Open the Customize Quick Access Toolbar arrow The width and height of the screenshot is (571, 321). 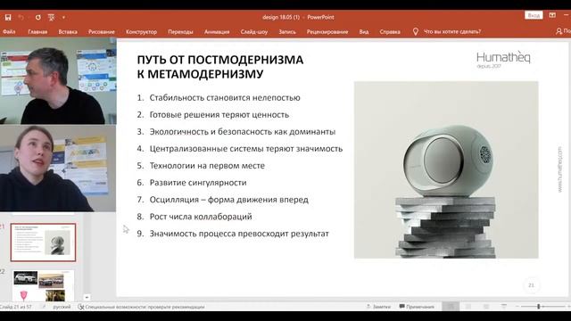coord(63,17)
